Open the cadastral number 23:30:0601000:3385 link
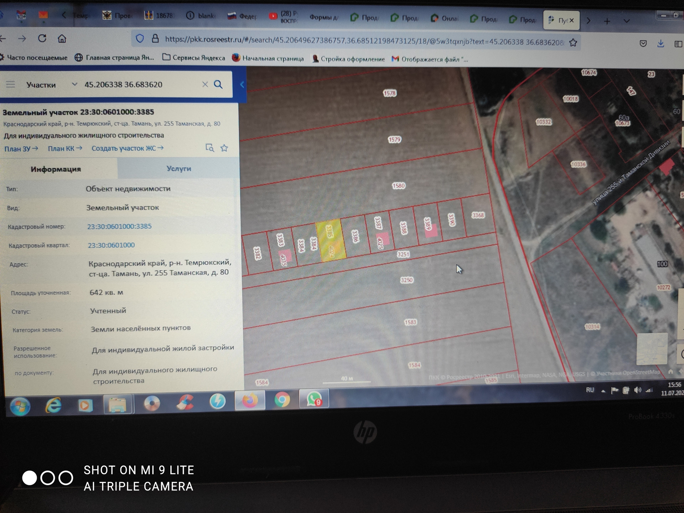This screenshot has width=684, height=513. pos(119,226)
